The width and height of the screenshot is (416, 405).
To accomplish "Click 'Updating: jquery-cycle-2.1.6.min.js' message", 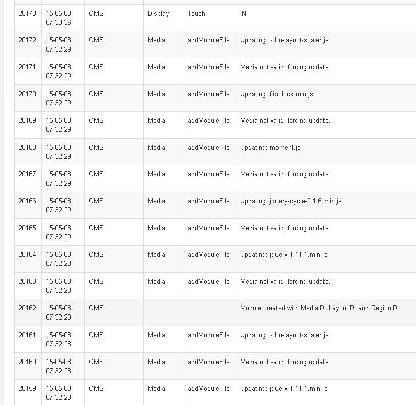I will click(291, 201).
